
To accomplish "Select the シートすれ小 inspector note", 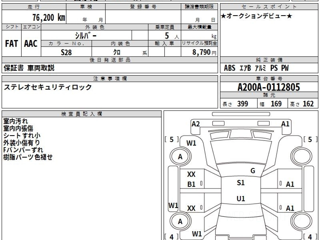I will pyautogui.click(x=22, y=136).
